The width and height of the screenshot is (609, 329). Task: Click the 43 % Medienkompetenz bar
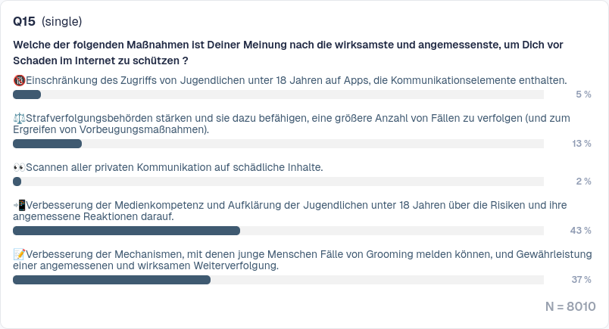point(278,231)
